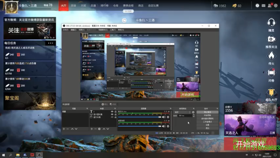Expand daily tasks three-dots menu
Screen dimensions: 280x158
pyautogui.click(x=50, y=43)
